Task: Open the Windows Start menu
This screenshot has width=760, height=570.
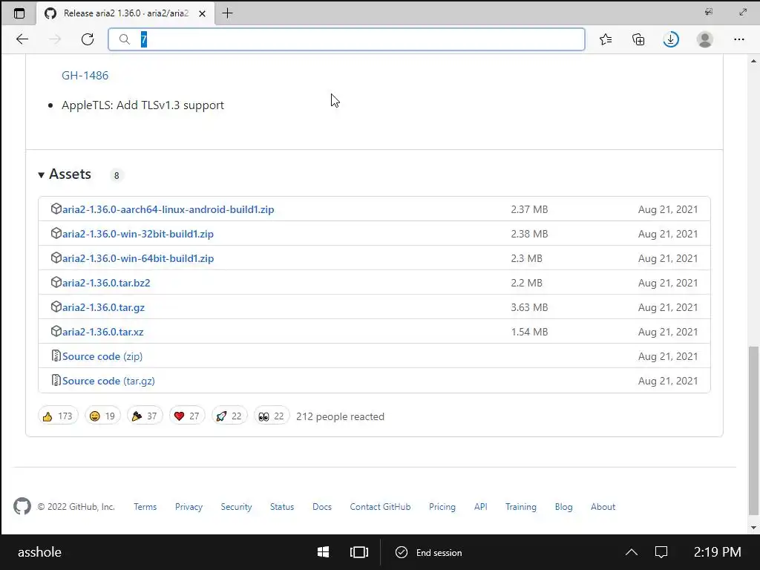Action: click(324, 552)
